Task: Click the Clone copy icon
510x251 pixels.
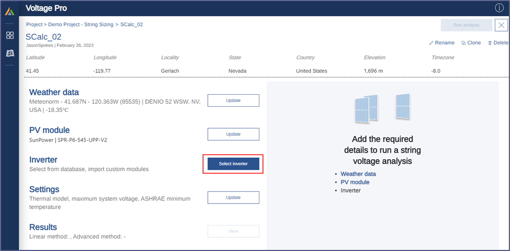Action: [464, 43]
